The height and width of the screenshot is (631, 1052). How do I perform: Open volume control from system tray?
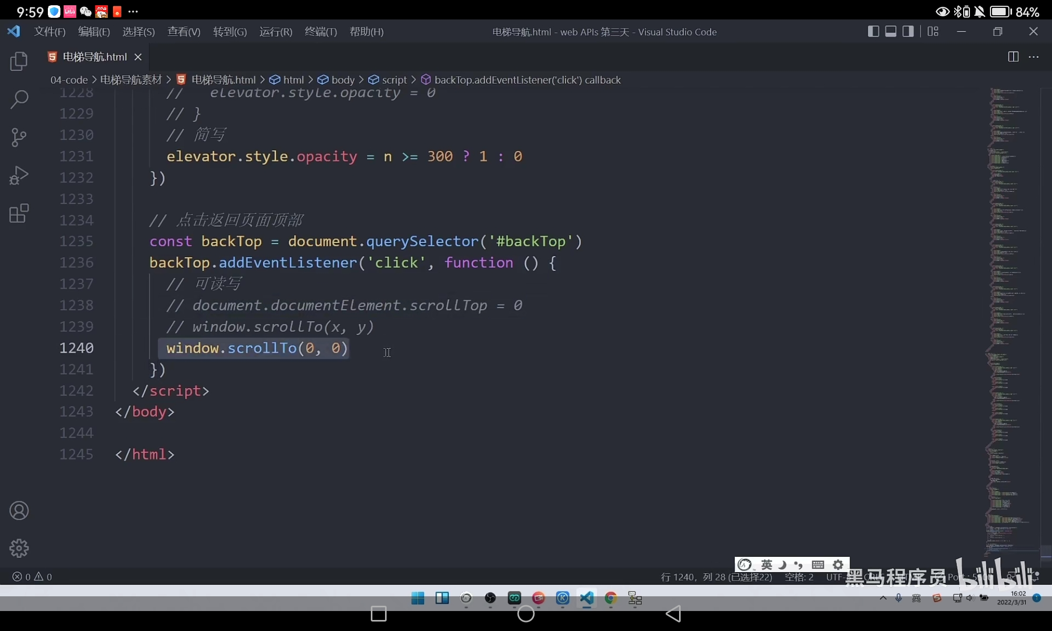click(969, 598)
